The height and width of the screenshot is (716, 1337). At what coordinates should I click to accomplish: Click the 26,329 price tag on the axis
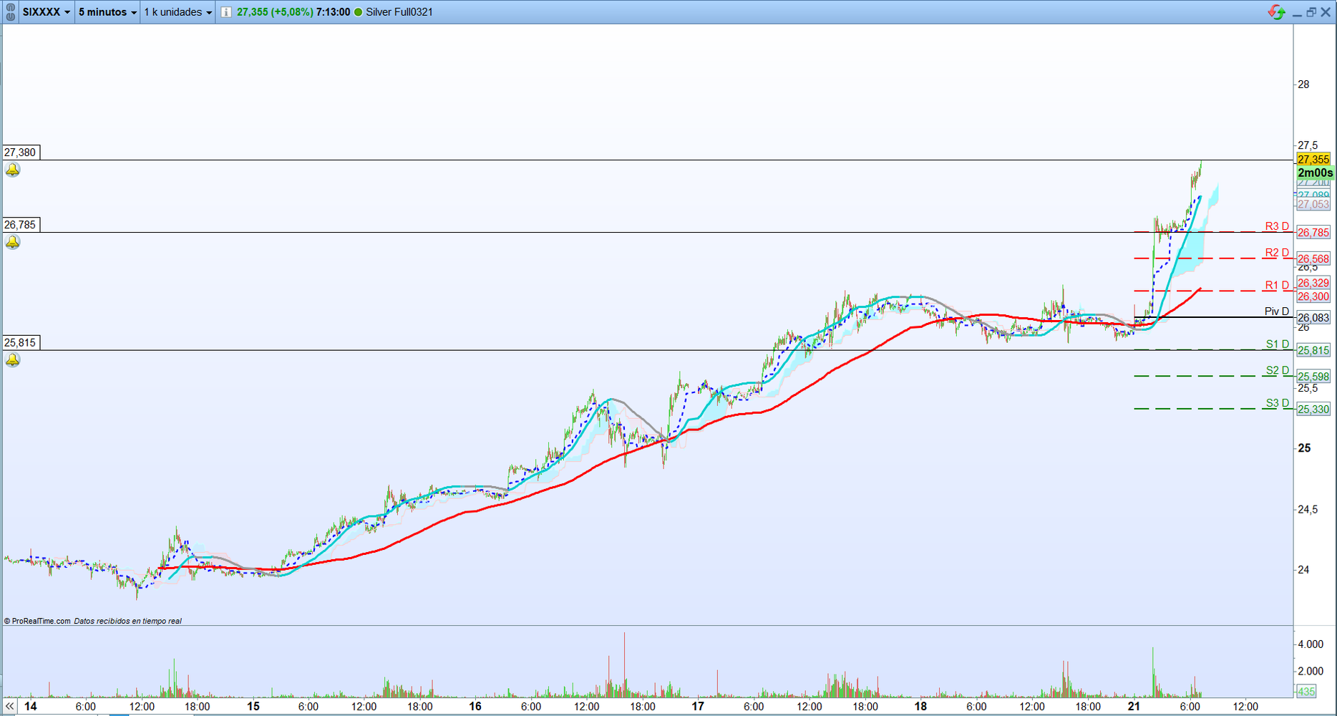coord(1313,283)
